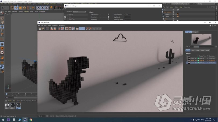
Task: Click the Ray Depth stepper arrows
Action: point(131,17)
